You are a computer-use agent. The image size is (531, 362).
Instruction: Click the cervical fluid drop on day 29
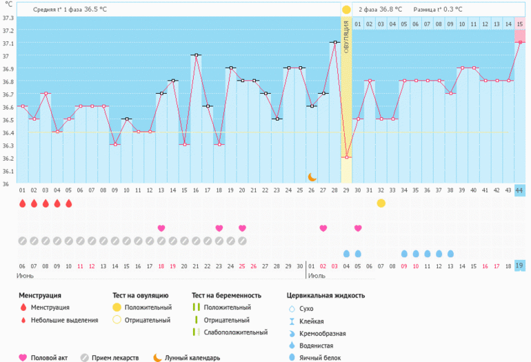[x=346, y=254]
